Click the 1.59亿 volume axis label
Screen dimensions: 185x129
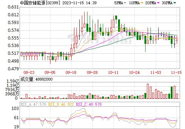point(13,81)
